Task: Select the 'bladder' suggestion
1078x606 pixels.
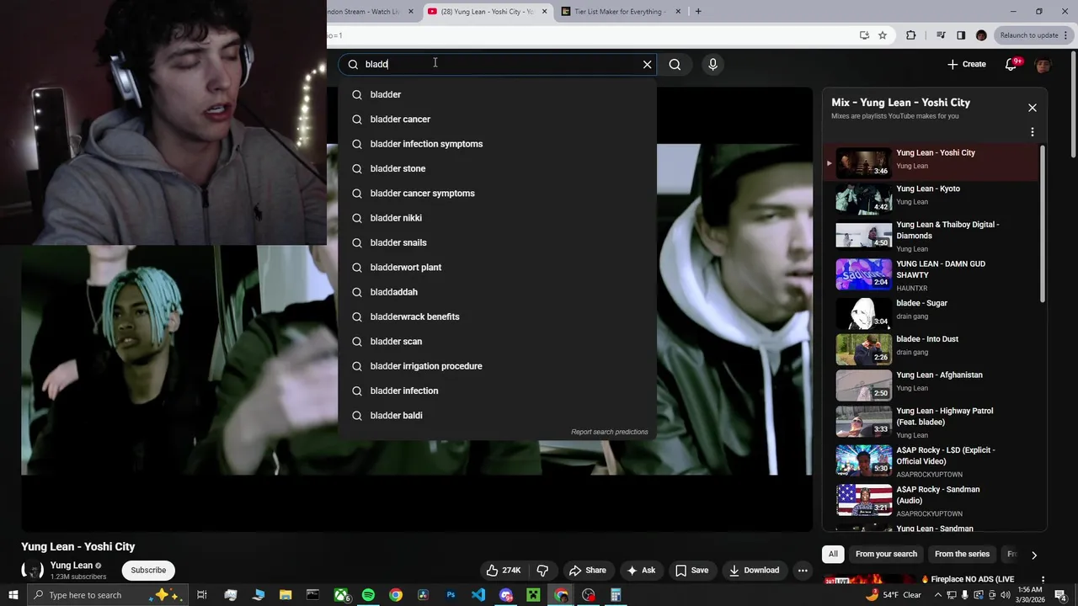Action: pyautogui.click(x=497, y=94)
